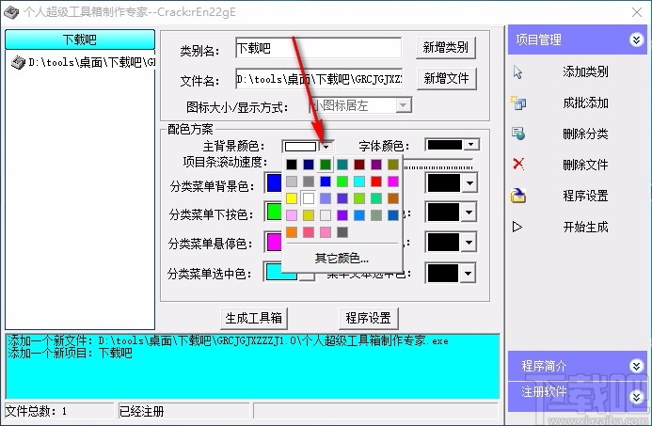Image resolution: width=652 pixels, height=426 pixels.
Task: Pick the olive swatch in the palette
Action: (x=393, y=165)
